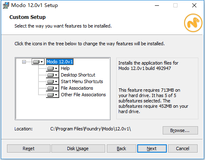Select the Desktop Shortcut feature
The height and width of the screenshot is (160, 205).
click(78, 75)
